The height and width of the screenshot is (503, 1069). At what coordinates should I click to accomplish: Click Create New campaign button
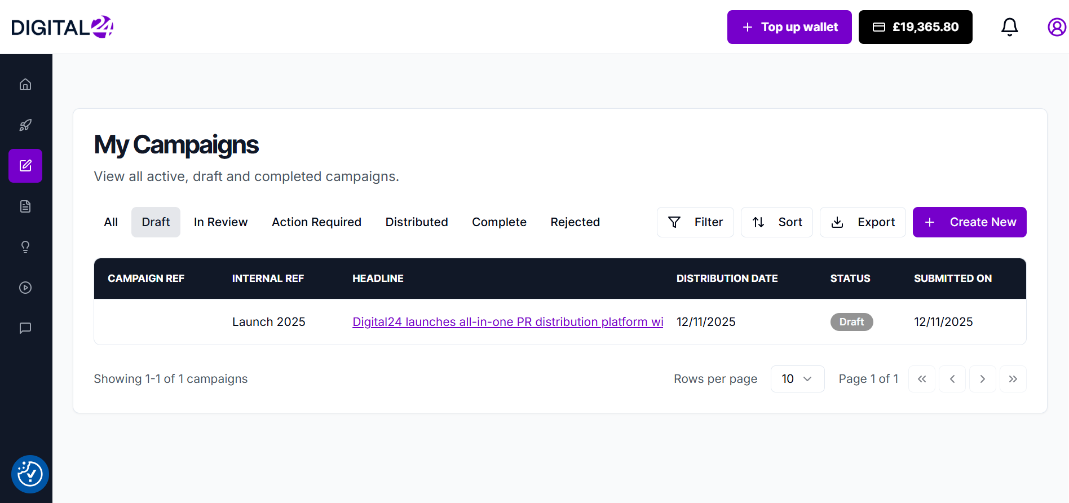tap(970, 222)
